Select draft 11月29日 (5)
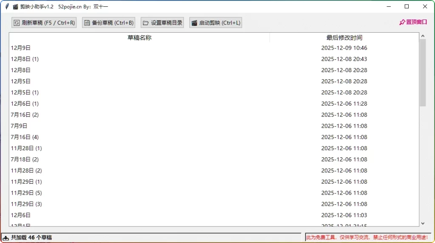 214,193
